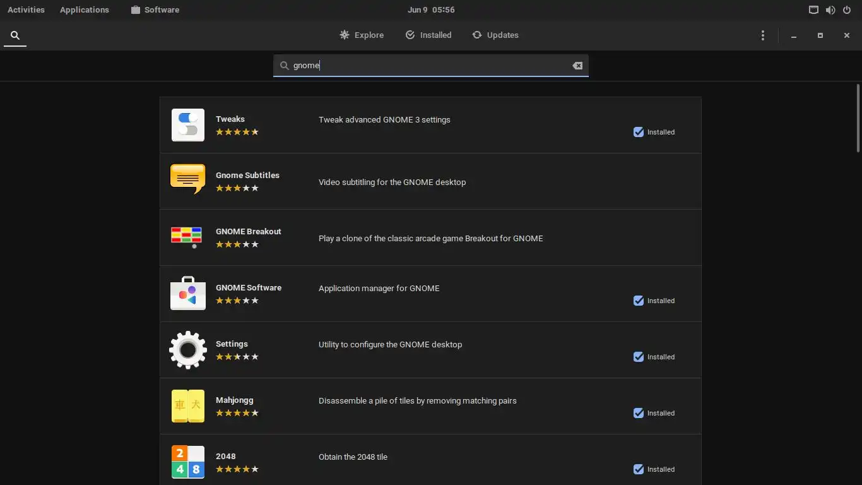Open the three-dot main menu
862x485 pixels.
763,35
